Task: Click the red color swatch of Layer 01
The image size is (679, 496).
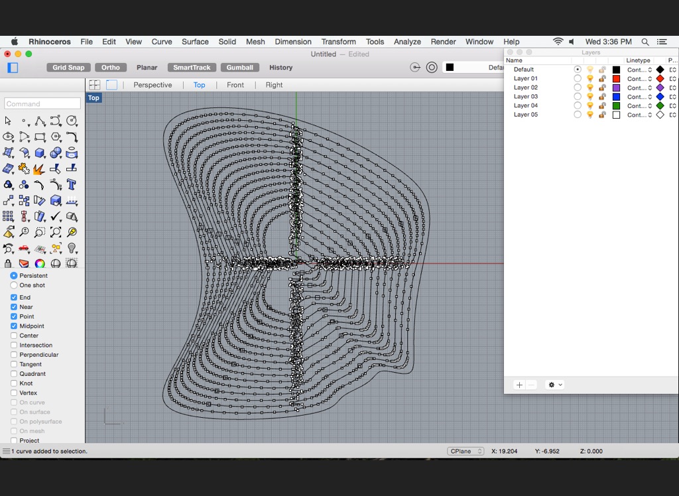Action: [x=616, y=79]
